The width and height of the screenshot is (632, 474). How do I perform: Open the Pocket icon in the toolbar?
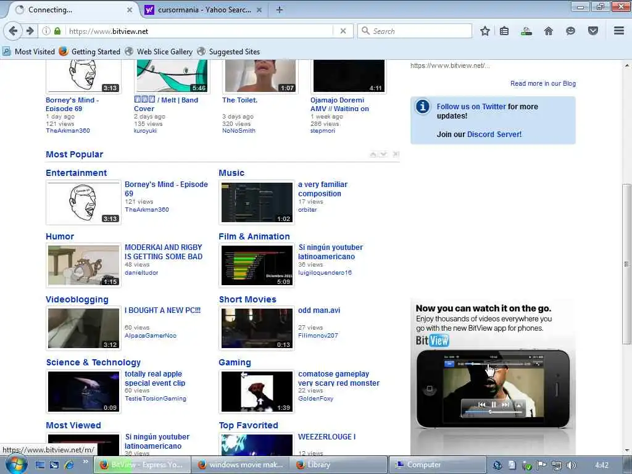pos(593,31)
